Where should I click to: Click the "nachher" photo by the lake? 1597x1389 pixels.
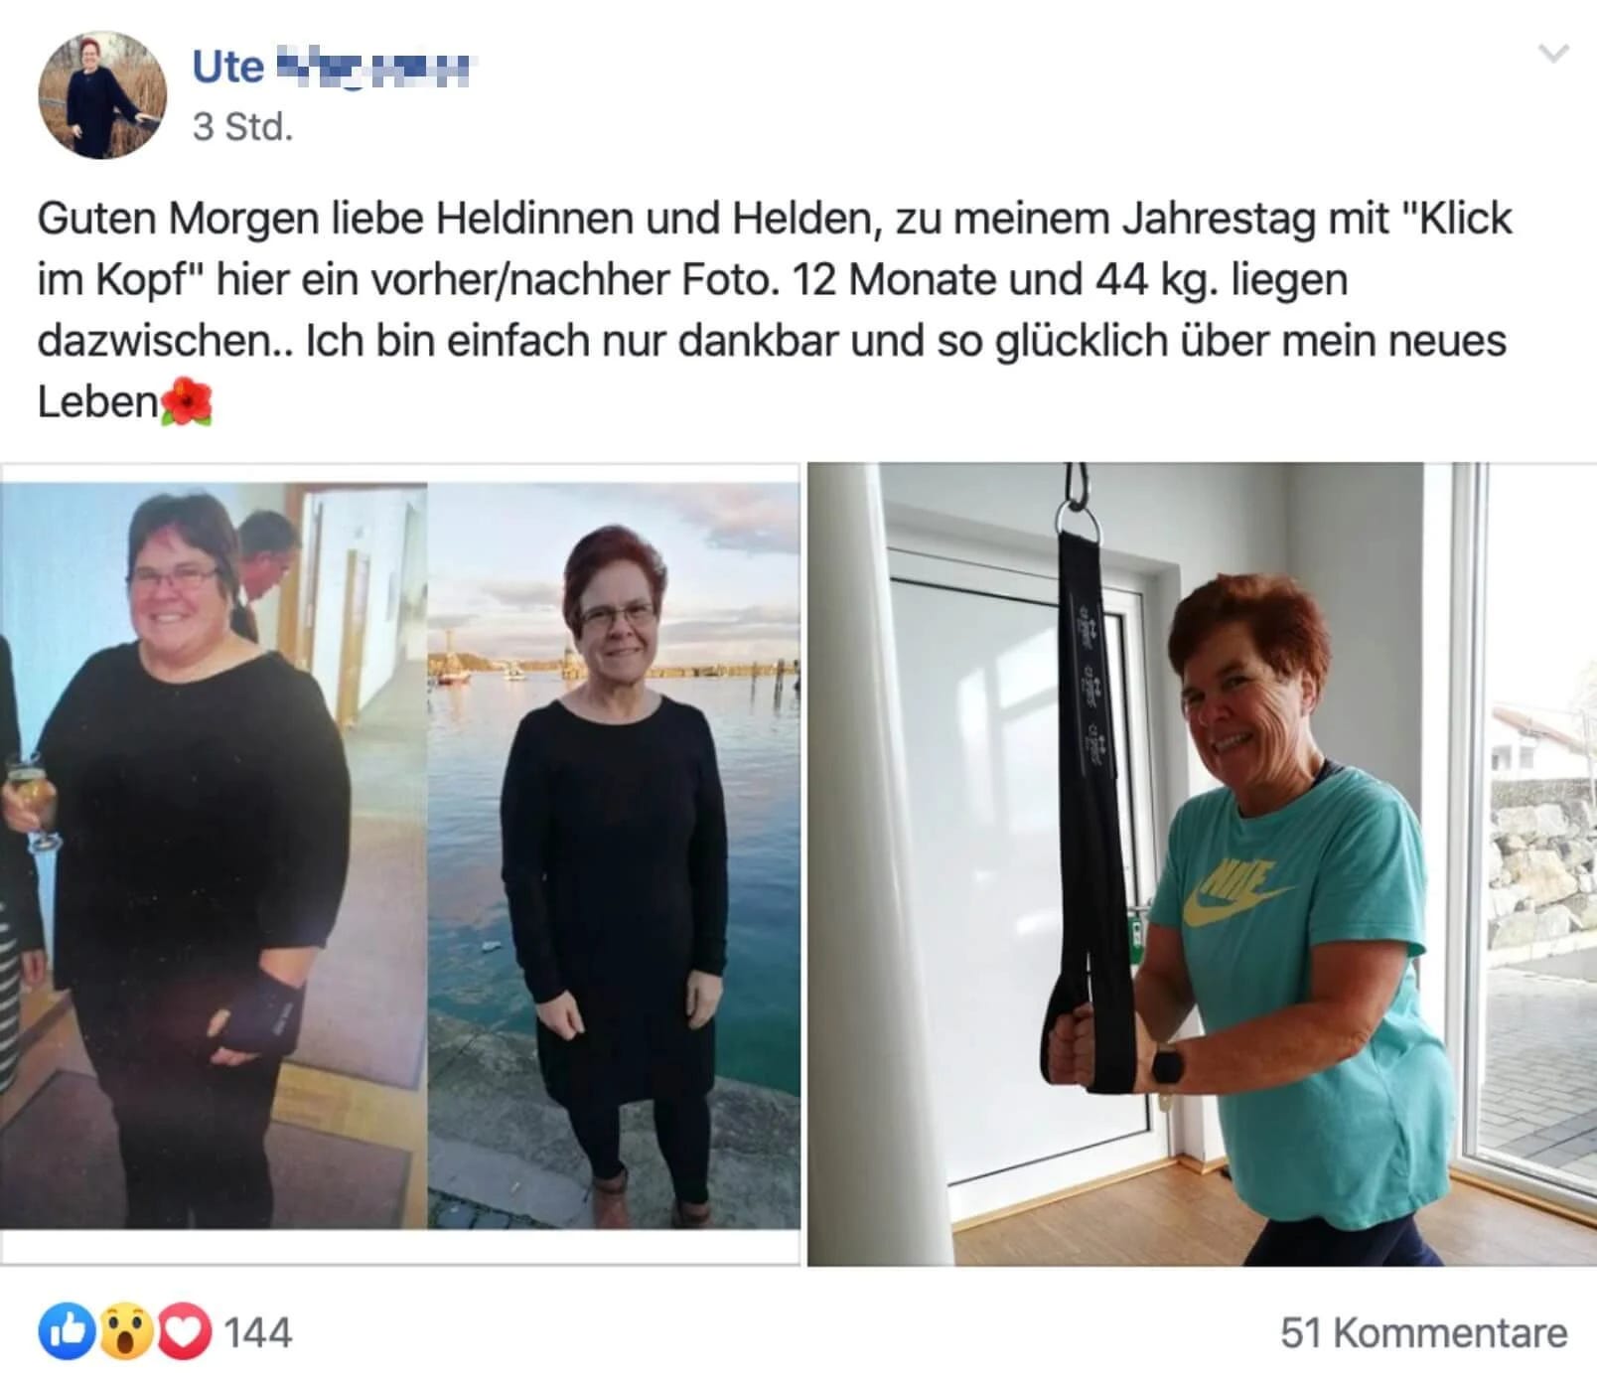coord(614,855)
